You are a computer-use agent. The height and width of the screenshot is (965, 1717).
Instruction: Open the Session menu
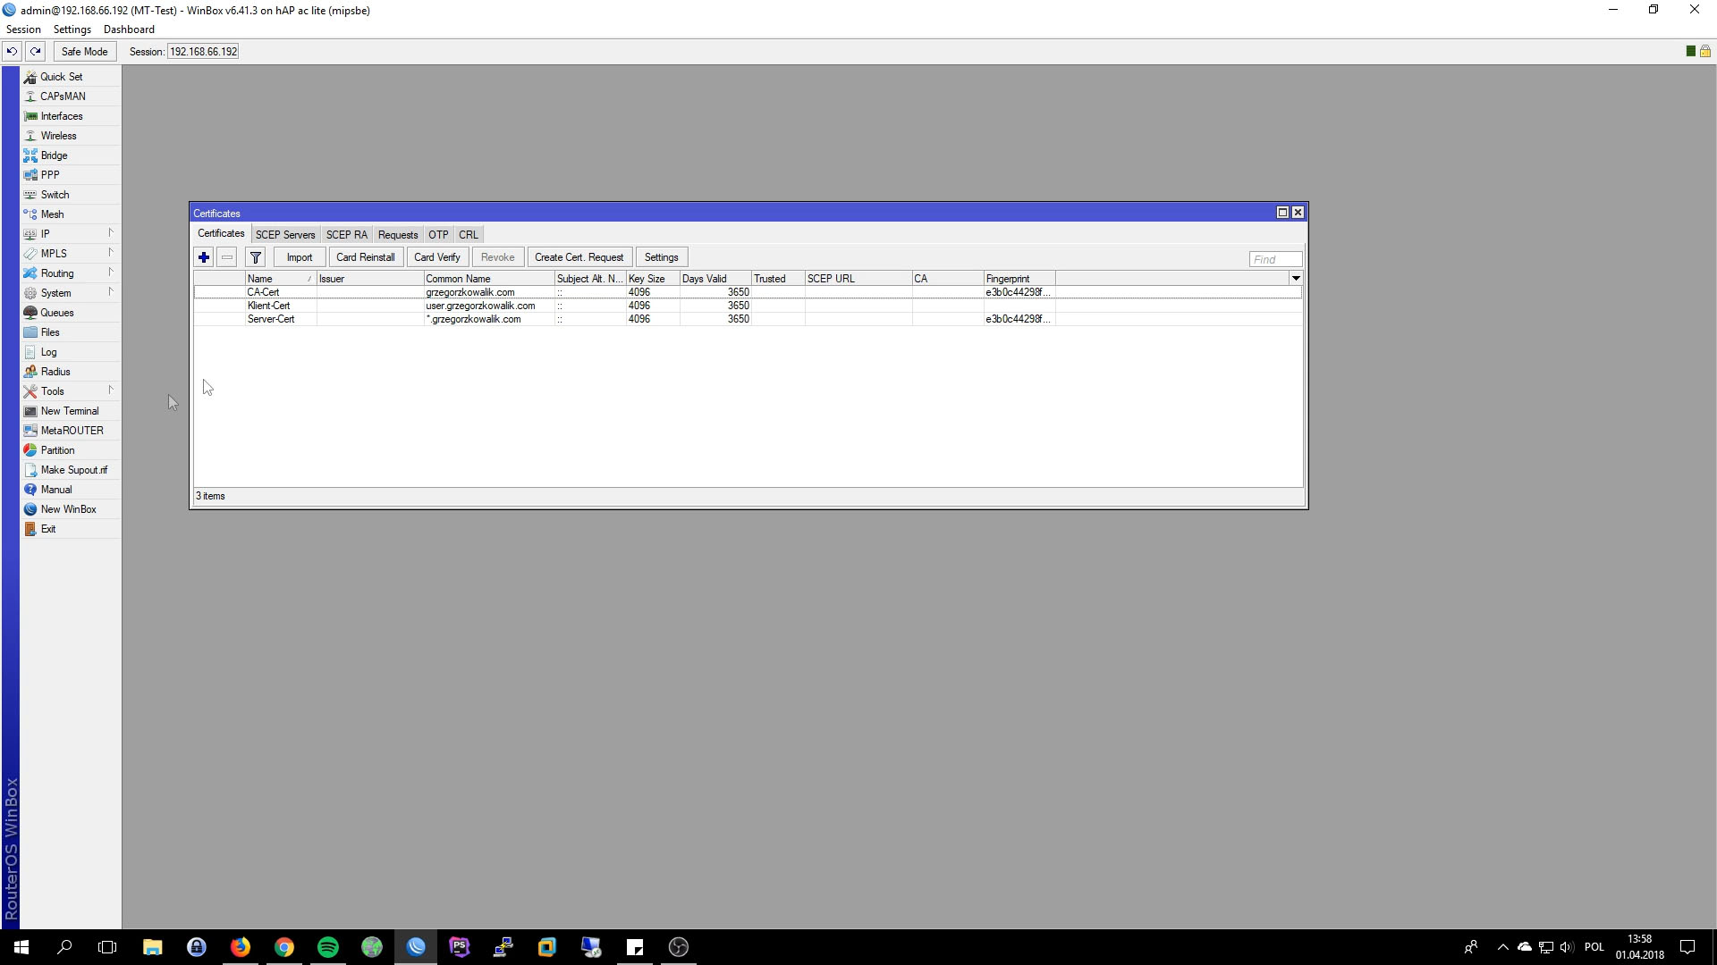(x=23, y=29)
